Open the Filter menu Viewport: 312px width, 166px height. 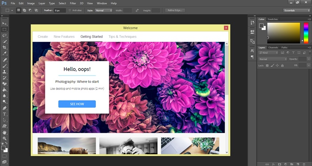click(73, 4)
